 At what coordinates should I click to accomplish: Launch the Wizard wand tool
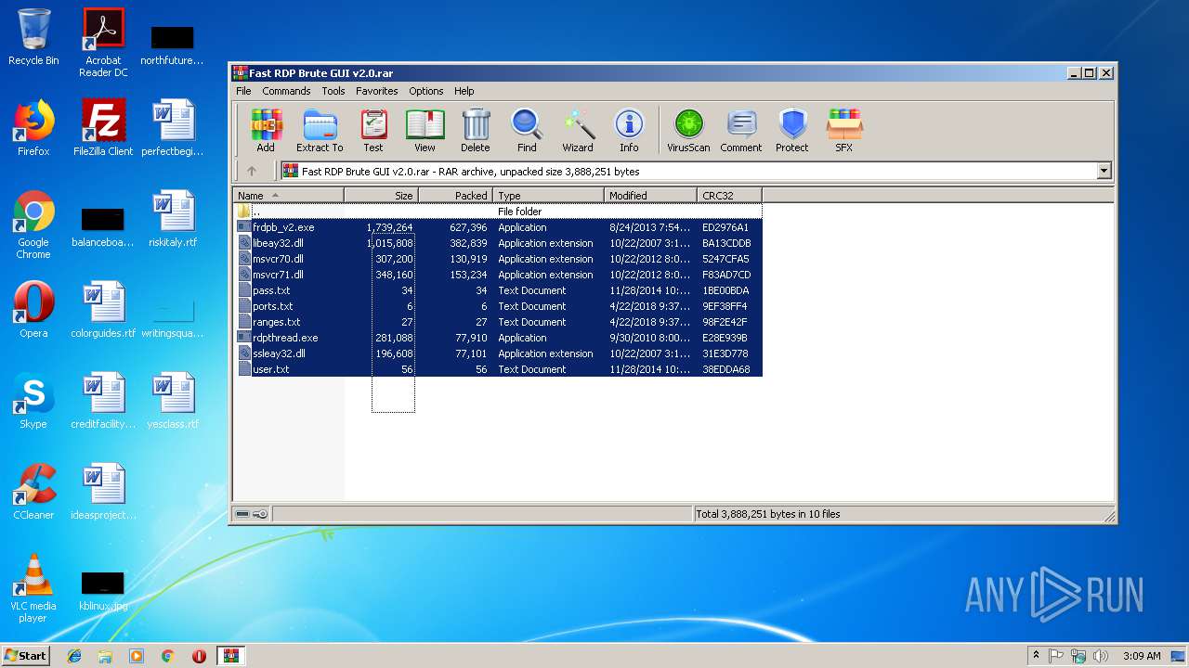[578, 130]
